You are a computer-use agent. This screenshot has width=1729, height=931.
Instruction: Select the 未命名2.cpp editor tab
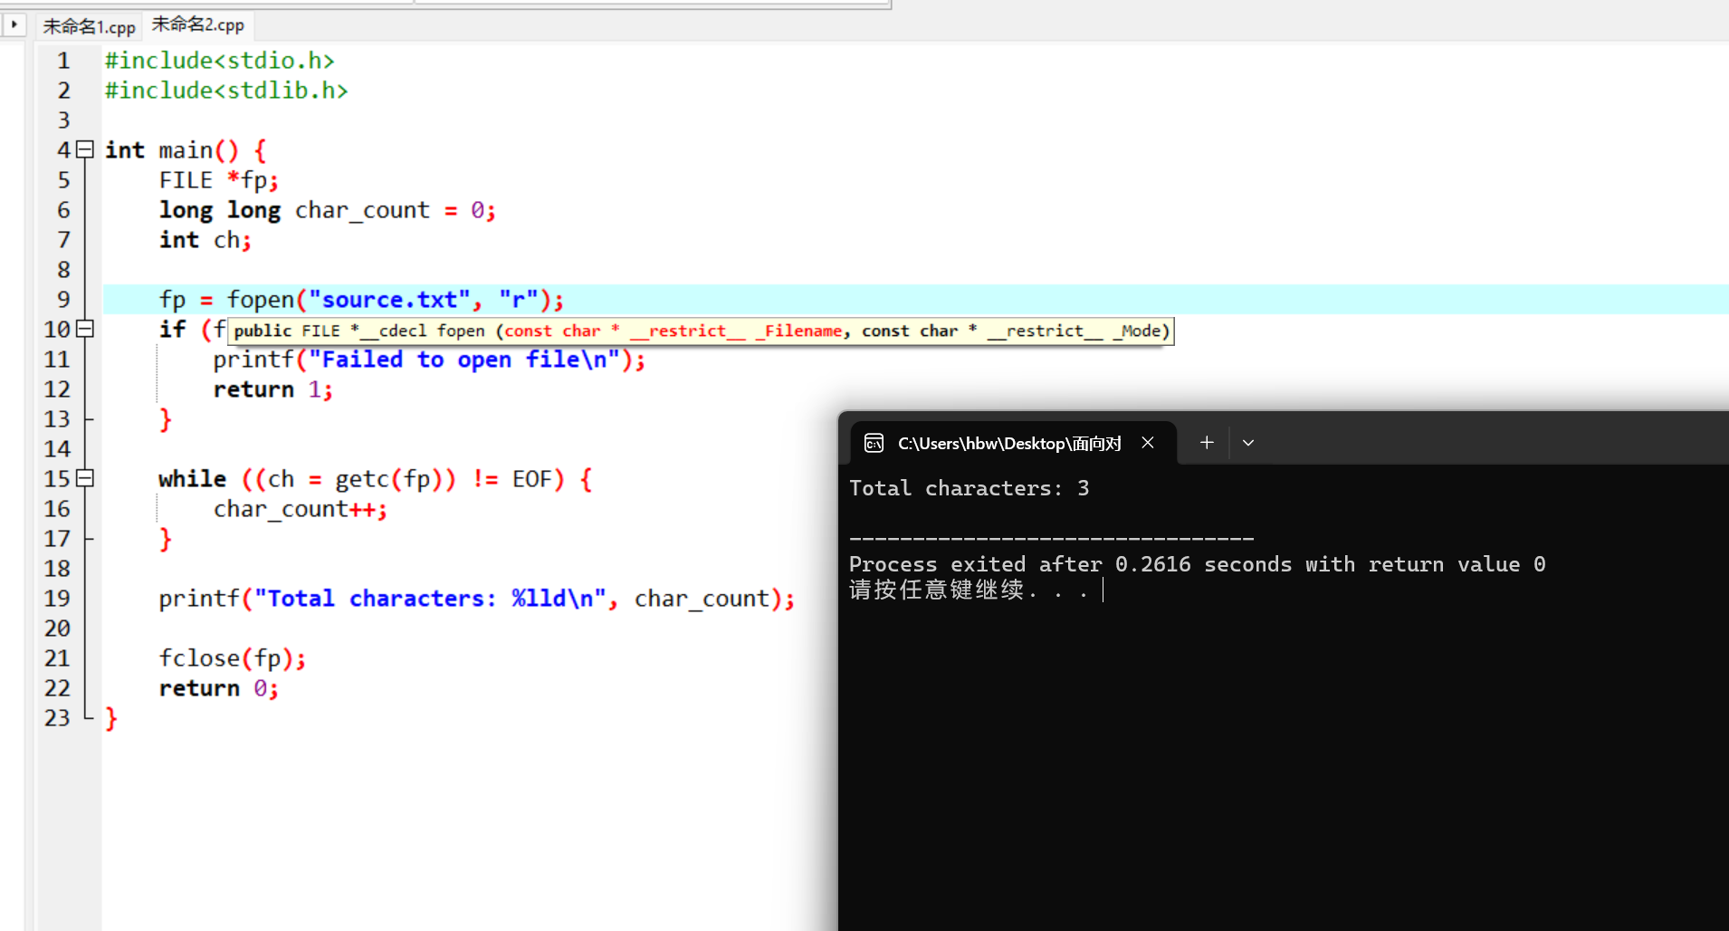click(x=197, y=24)
